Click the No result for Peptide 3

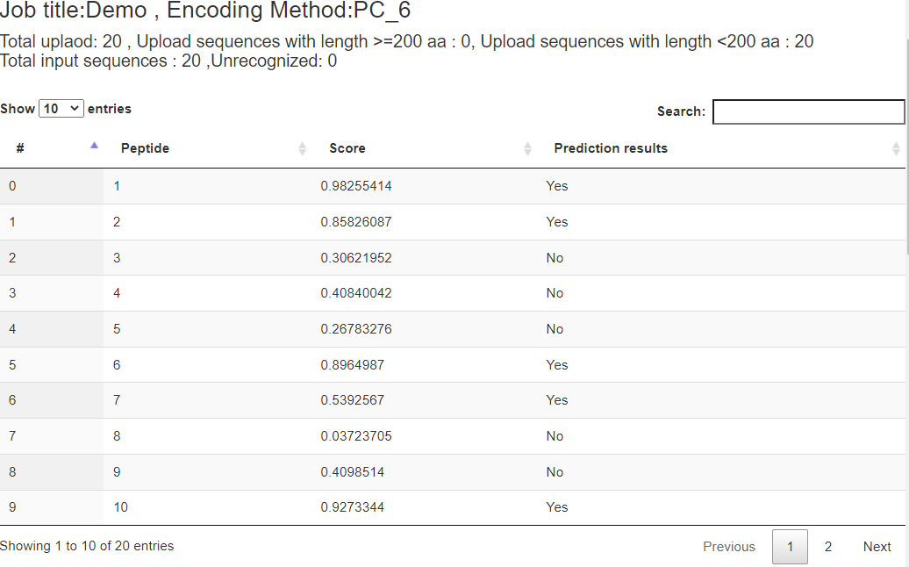(x=555, y=258)
